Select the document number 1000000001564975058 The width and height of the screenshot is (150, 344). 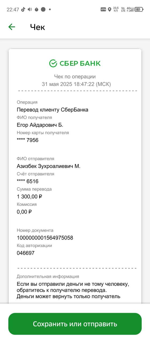(45, 238)
